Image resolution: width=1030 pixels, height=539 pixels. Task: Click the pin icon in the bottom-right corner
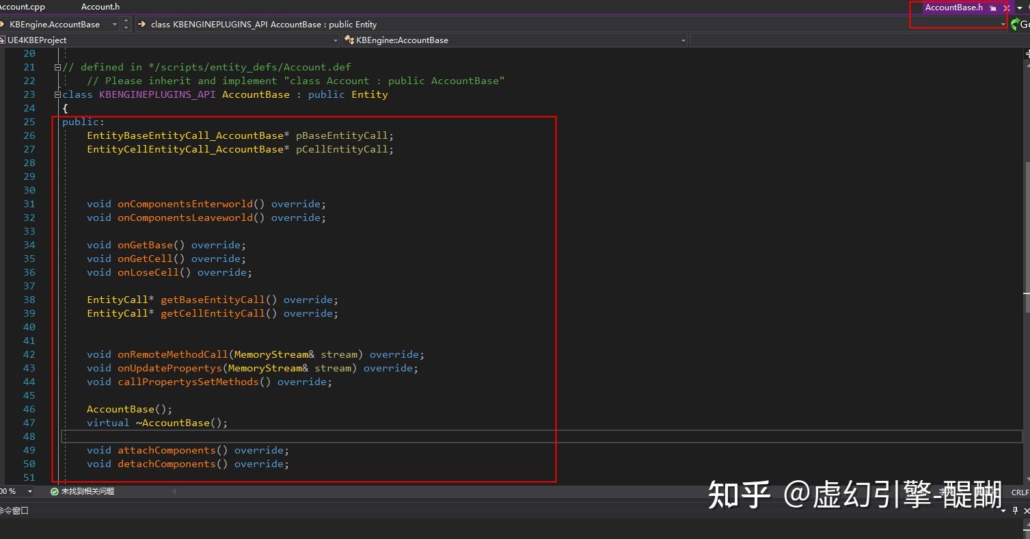click(1015, 510)
